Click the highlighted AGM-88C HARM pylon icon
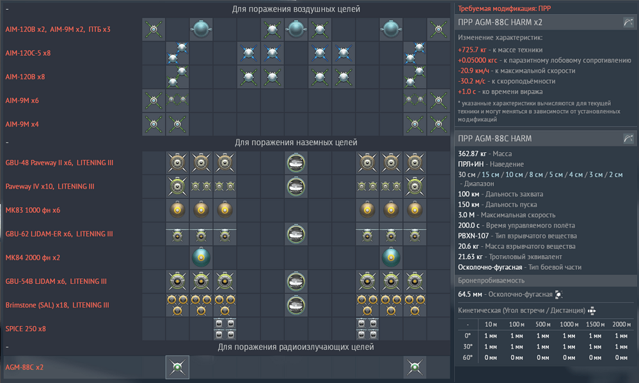 177,367
